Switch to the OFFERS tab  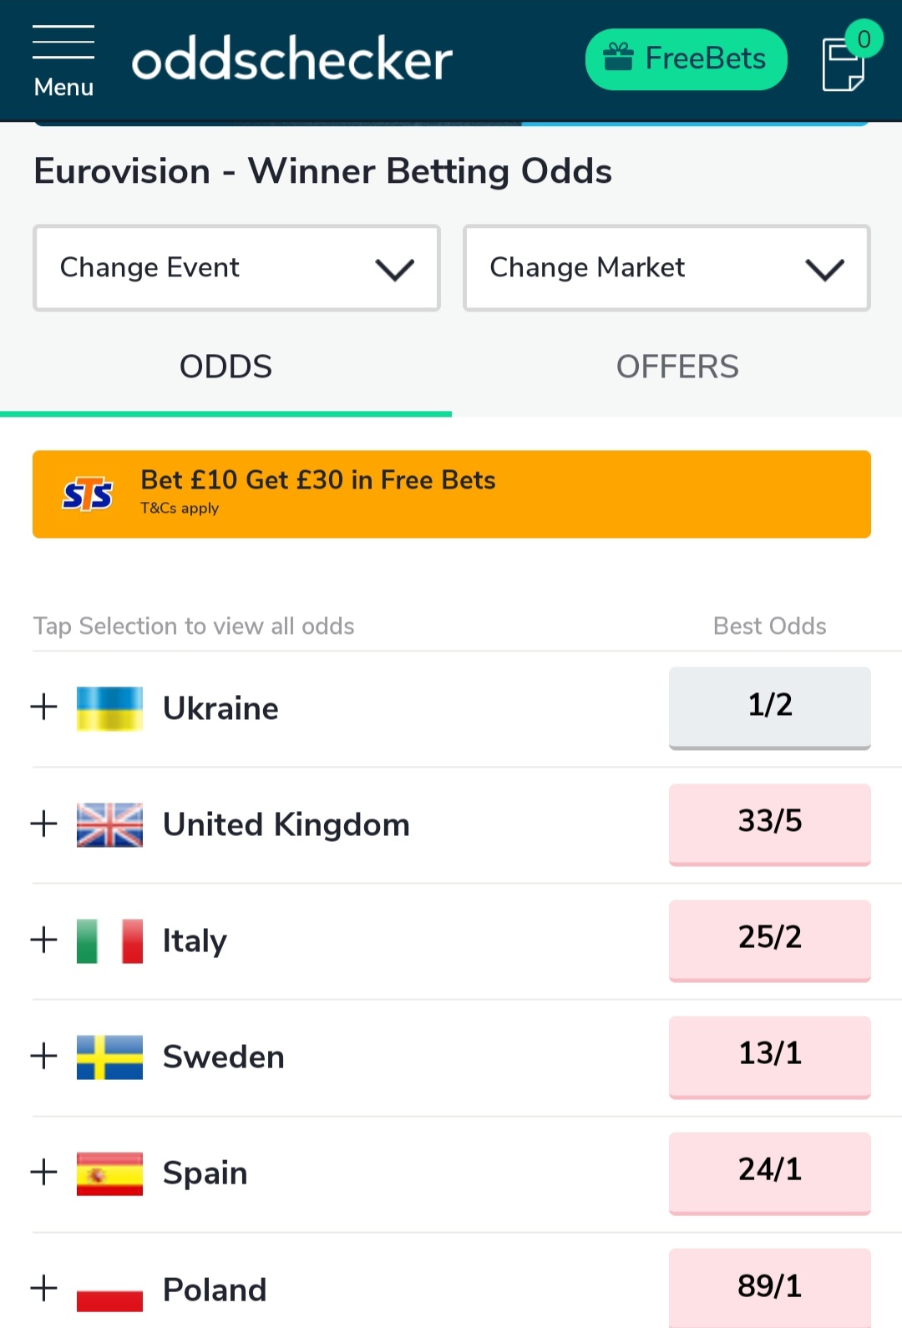tap(677, 367)
